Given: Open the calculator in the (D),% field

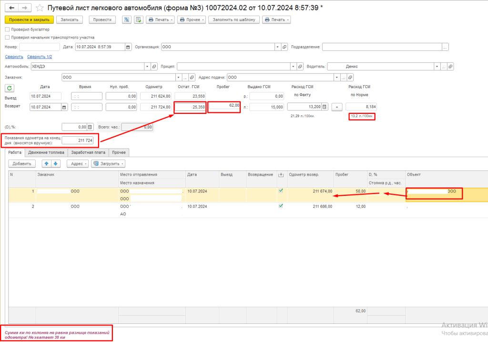Looking at the screenshot, I should click(90, 127).
